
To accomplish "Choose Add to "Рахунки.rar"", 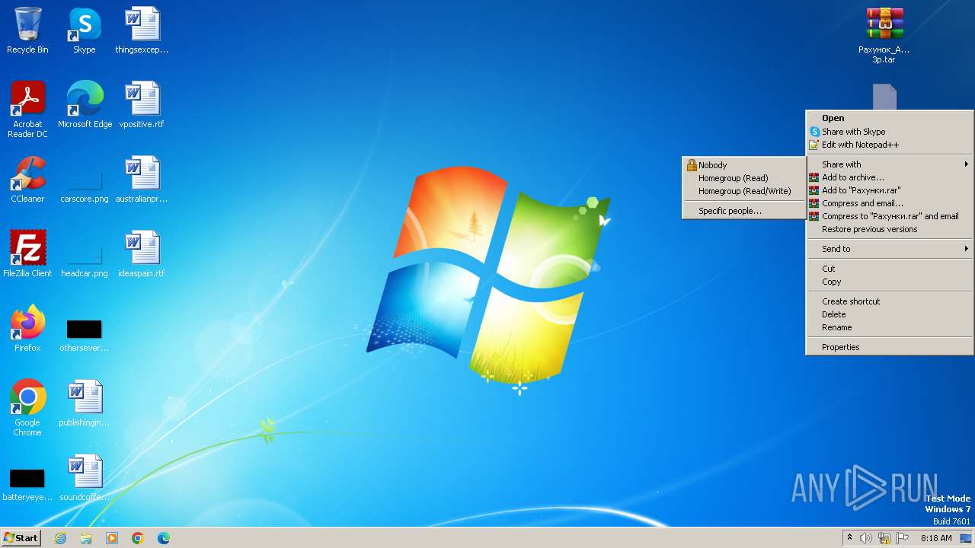I will tap(890, 190).
